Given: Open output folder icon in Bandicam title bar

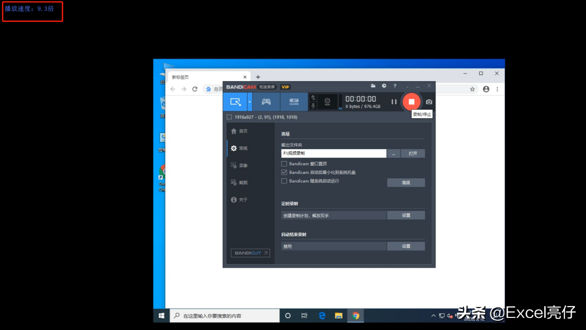Looking at the screenshot, I should (373, 86).
